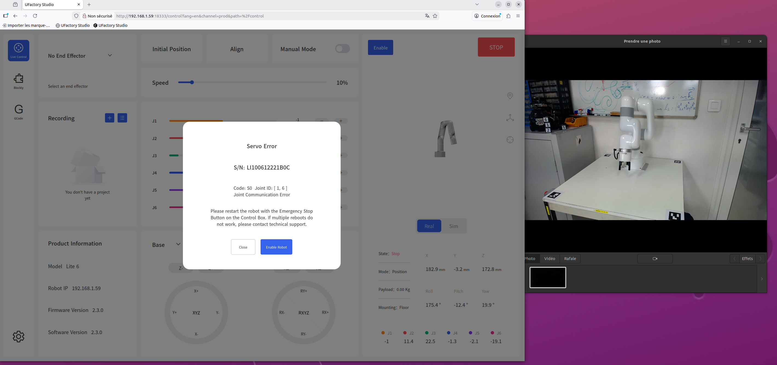The width and height of the screenshot is (777, 365).
Task: Switch to Vidéo tab in camera app
Action: (549, 259)
